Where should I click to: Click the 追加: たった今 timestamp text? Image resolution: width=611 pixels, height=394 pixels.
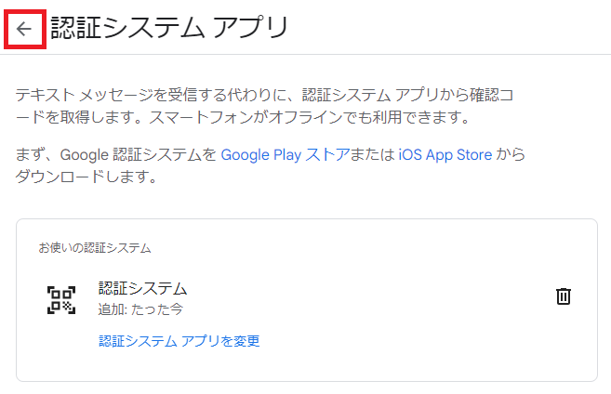[x=140, y=309]
